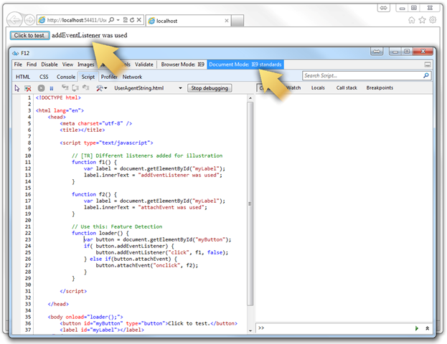Viewport: 447px width, 344px height.
Task: Click the script pane scroll down arrow
Action: click(250, 330)
